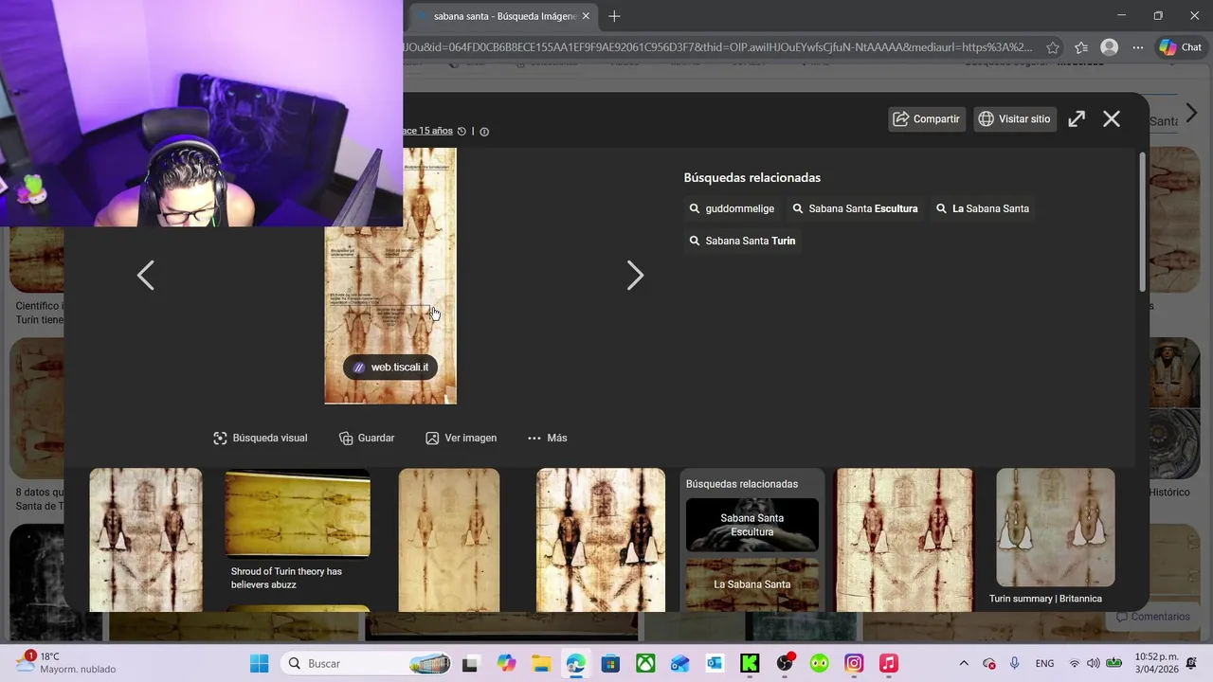The image size is (1213, 682).
Task: Search related Sabana Santa Escultura chip
Action: [x=855, y=208]
